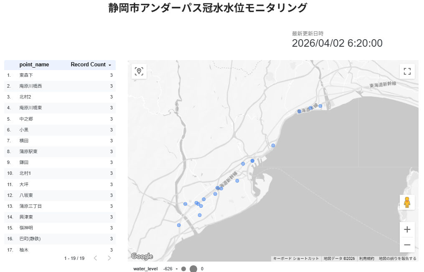The height and width of the screenshot is (272, 424).
Task: Click the Google logo on the map
Action: (142, 256)
